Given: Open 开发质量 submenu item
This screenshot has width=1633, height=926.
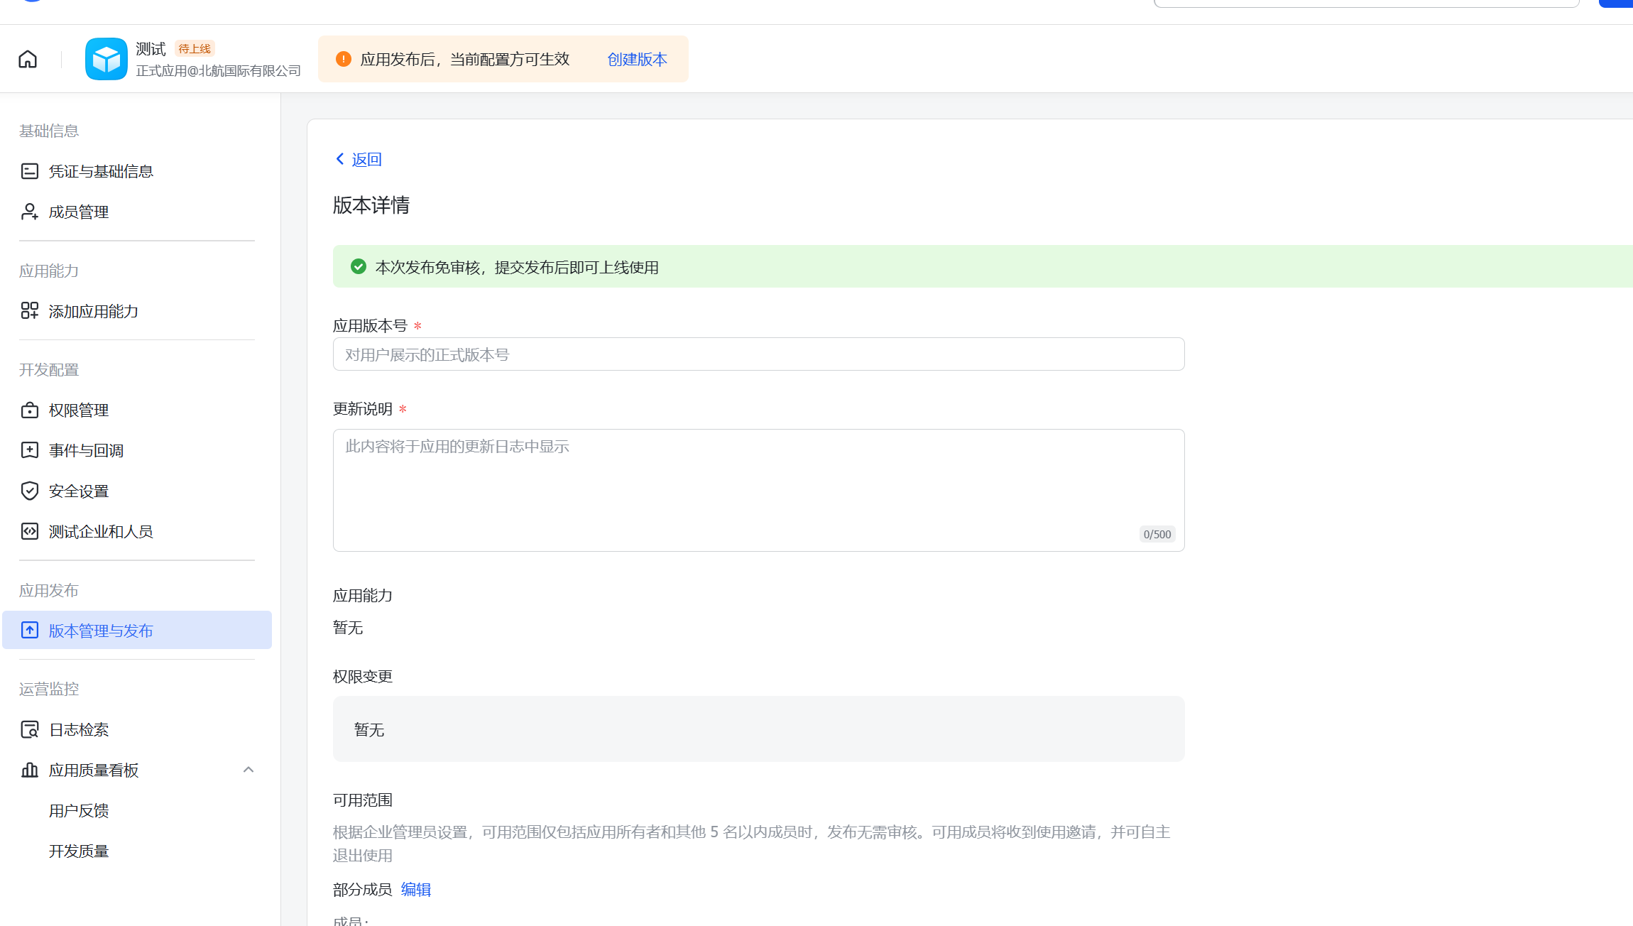Looking at the screenshot, I should coord(79,851).
